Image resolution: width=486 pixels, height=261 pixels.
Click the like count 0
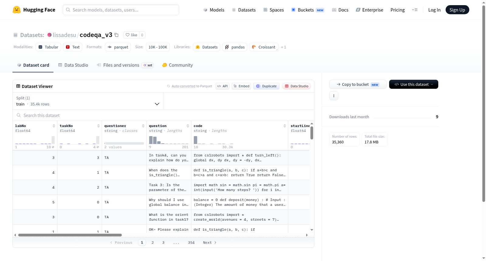(142, 35)
